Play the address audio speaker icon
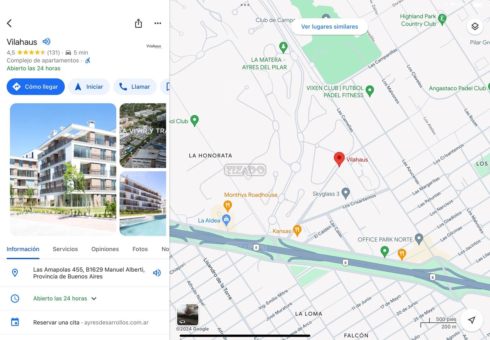This screenshot has width=490, height=340. [157, 273]
